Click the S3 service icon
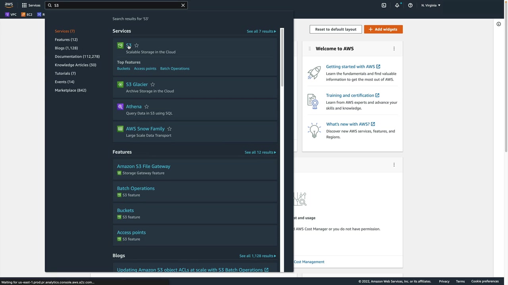 120,46
